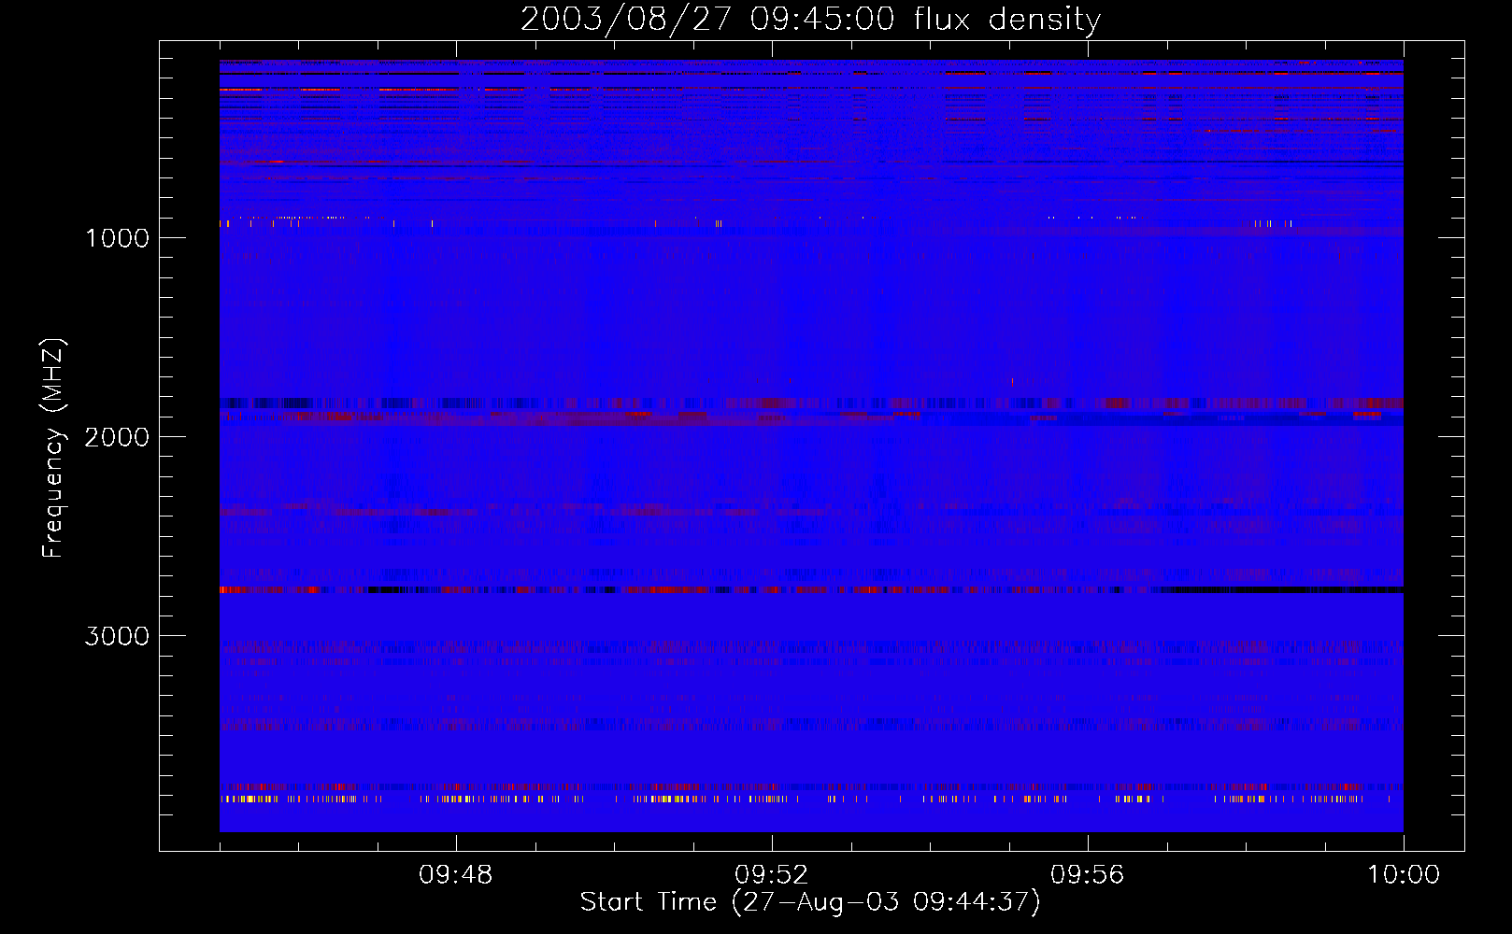Select the "Start Time (27-Aug-03 09:44:37)" x-axis label
The image size is (1512, 934).
point(810,902)
